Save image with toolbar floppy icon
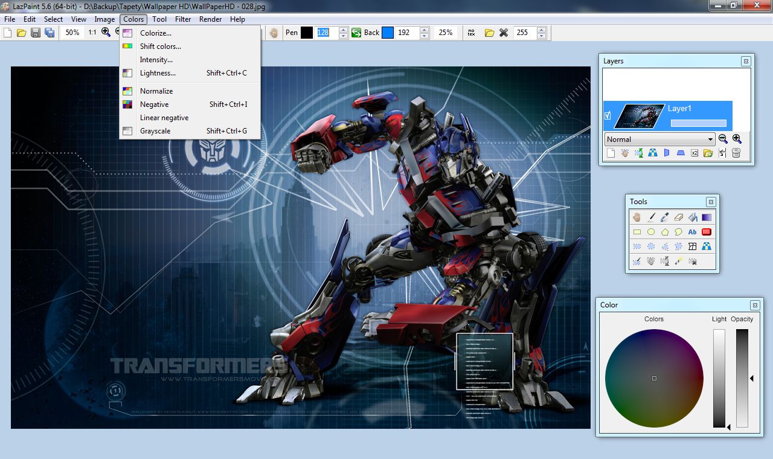 pyautogui.click(x=36, y=33)
